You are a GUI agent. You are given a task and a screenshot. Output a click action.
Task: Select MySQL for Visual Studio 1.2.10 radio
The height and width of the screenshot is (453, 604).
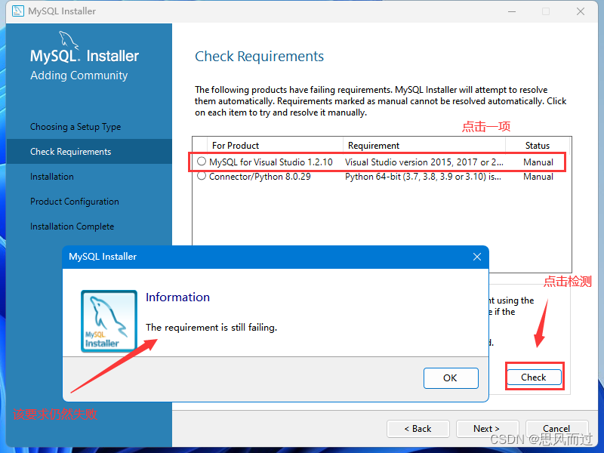click(202, 162)
